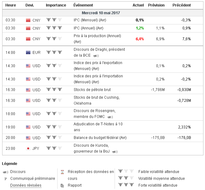The width and height of the screenshot is (205, 190).
Task: Click the Rapport document icon in legend
Action: 62,185
